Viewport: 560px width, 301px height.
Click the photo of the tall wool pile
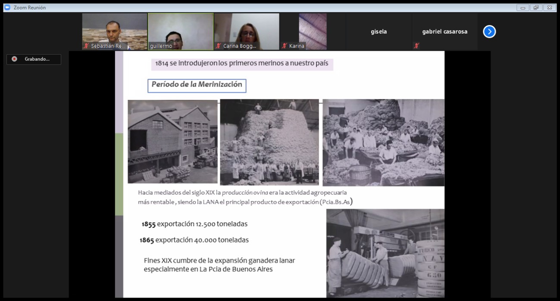[x=269, y=142]
